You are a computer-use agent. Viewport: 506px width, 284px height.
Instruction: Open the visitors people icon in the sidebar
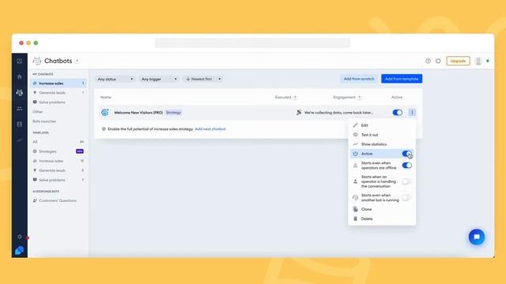point(19,109)
